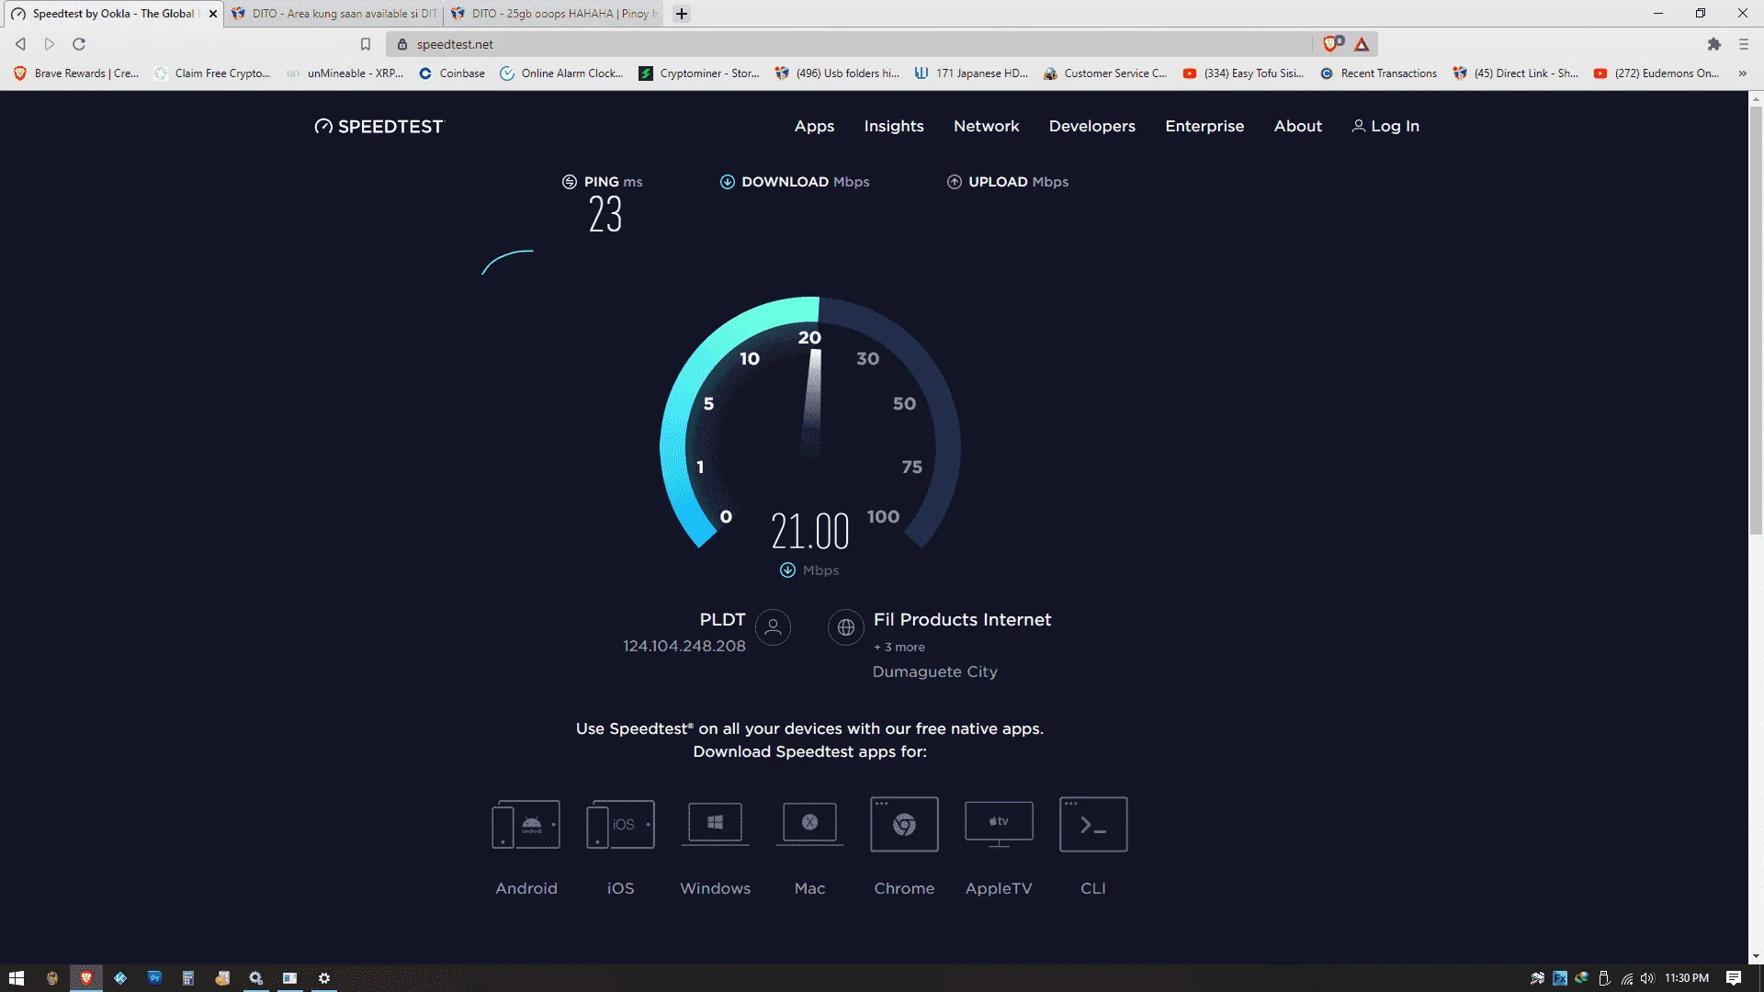The height and width of the screenshot is (992, 1764).
Task: Open the Network menu
Action: (x=986, y=127)
